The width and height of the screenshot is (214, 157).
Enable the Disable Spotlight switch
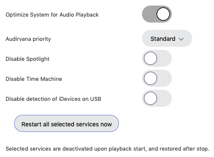(157, 58)
